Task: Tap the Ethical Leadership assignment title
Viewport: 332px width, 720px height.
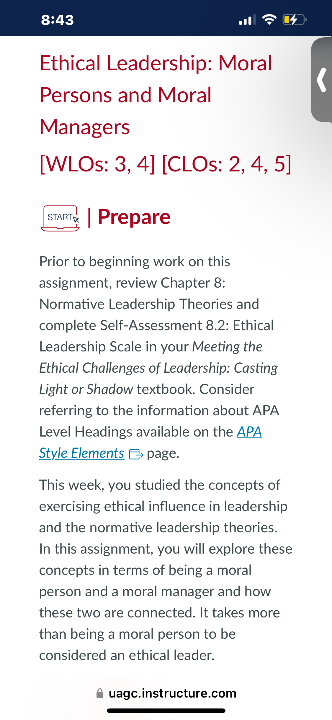Action: pyautogui.click(x=156, y=95)
